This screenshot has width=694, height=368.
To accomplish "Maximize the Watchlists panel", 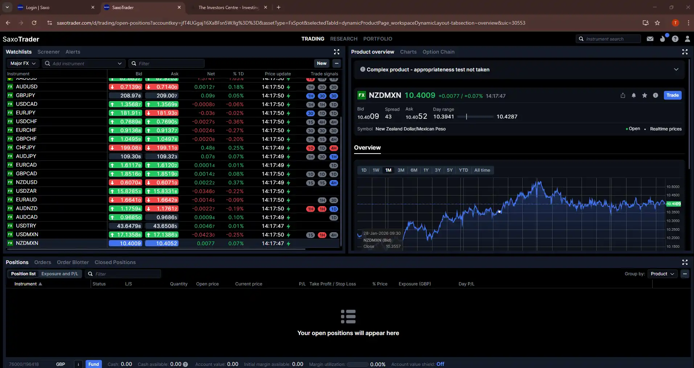I will (337, 52).
